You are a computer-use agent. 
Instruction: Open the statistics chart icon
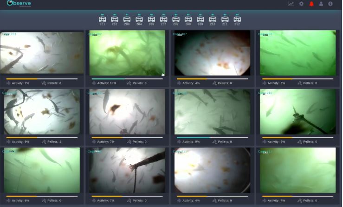(291, 4)
